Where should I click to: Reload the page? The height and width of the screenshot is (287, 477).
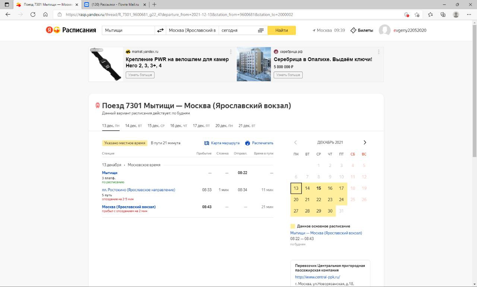point(33,15)
